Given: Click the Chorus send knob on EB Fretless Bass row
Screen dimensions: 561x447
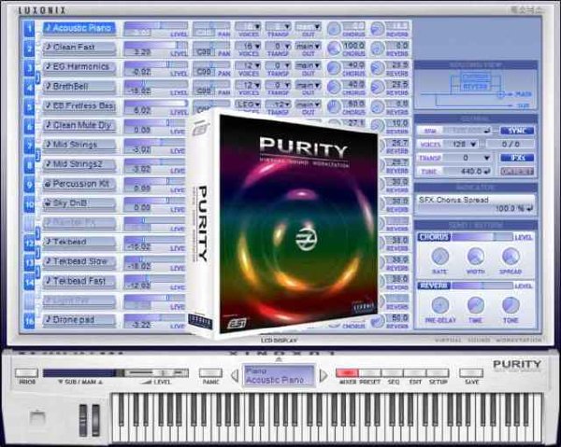Looking at the screenshot, I should pyautogui.click(x=334, y=106).
